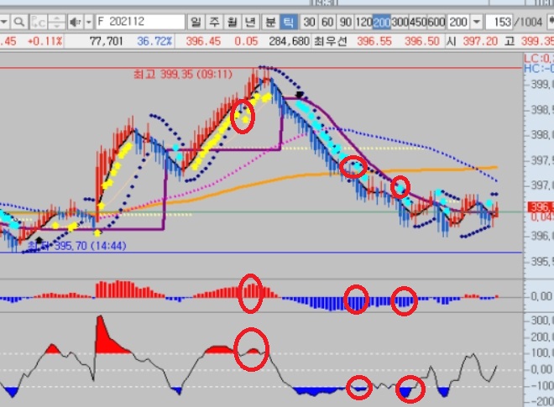
Task: Select the 일 (daily) period button
Action: (196, 23)
